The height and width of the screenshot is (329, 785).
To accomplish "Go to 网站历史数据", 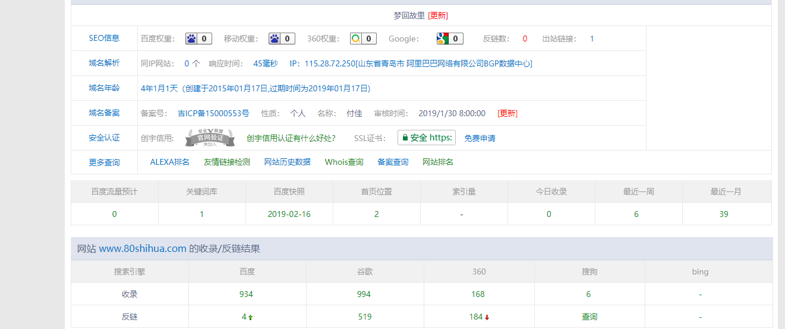I will point(287,162).
